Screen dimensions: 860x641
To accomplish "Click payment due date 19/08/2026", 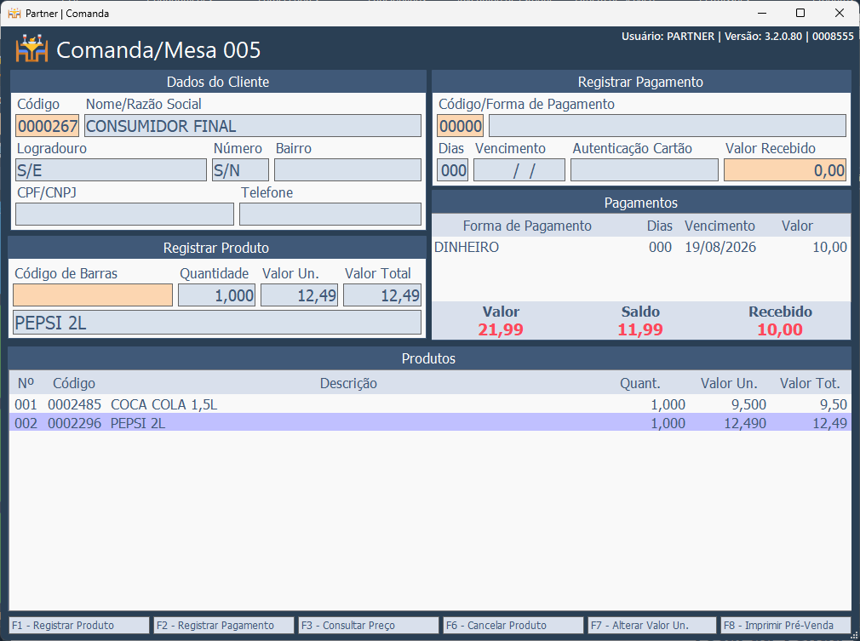I will point(720,248).
